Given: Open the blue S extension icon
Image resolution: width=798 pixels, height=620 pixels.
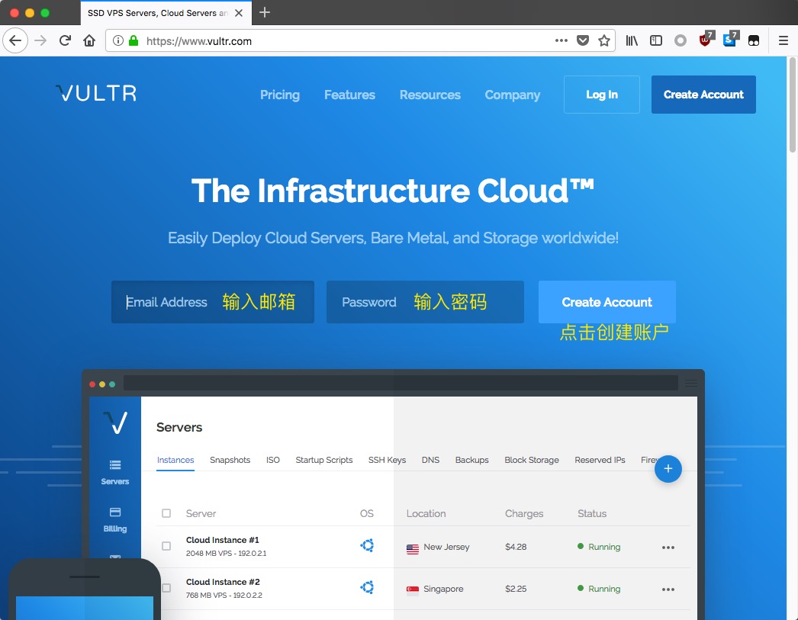Looking at the screenshot, I should 730,39.
